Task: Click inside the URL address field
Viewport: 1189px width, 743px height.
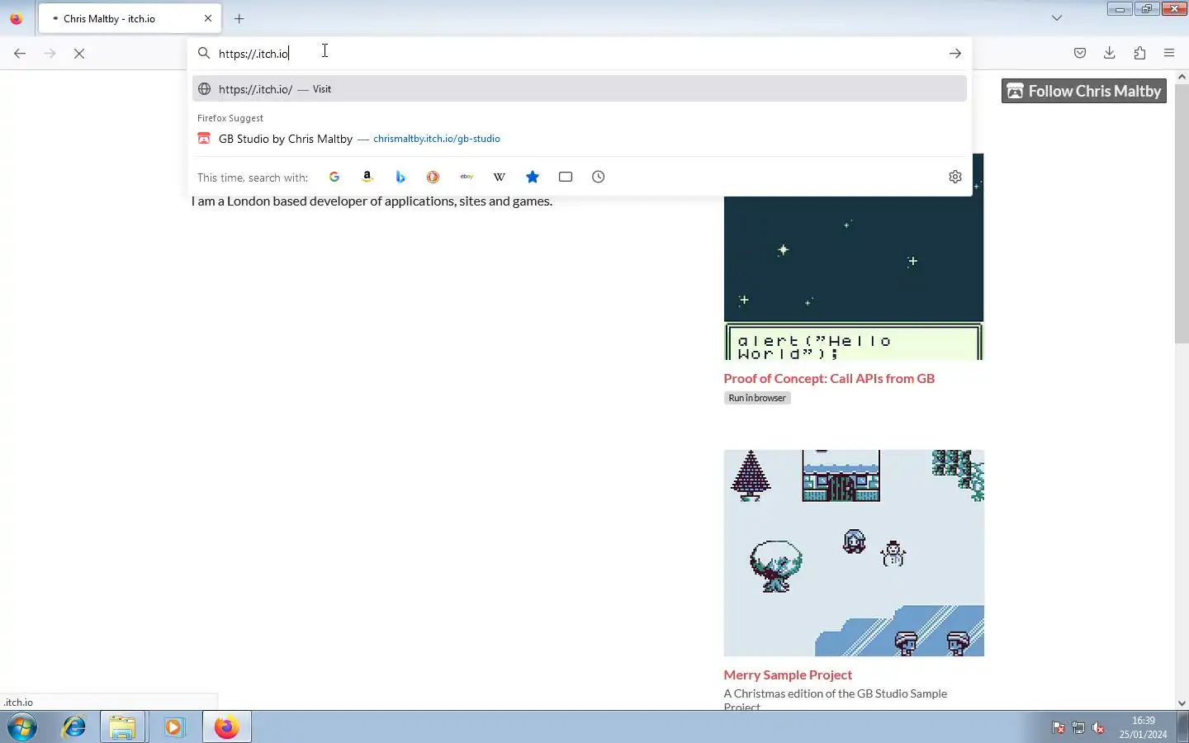Action: 578,53
